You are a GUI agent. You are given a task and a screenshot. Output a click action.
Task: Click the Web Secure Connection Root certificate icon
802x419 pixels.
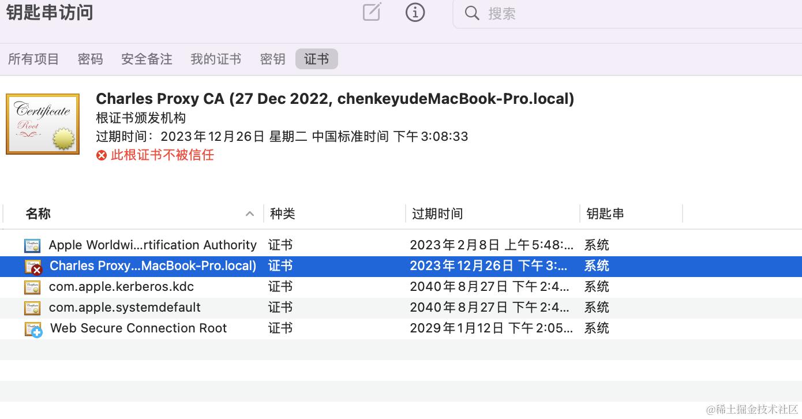pyautogui.click(x=33, y=330)
